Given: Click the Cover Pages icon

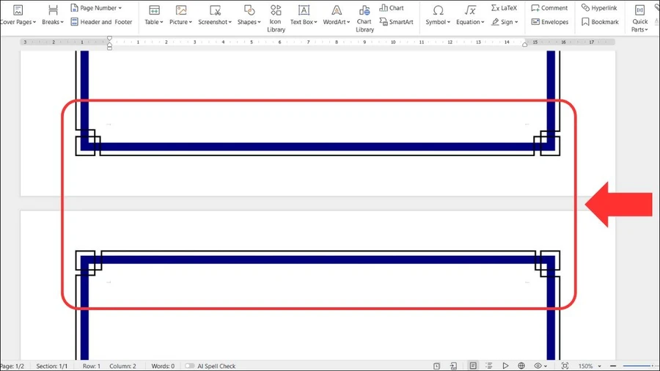Looking at the screenshot, I should click(18, 10).
